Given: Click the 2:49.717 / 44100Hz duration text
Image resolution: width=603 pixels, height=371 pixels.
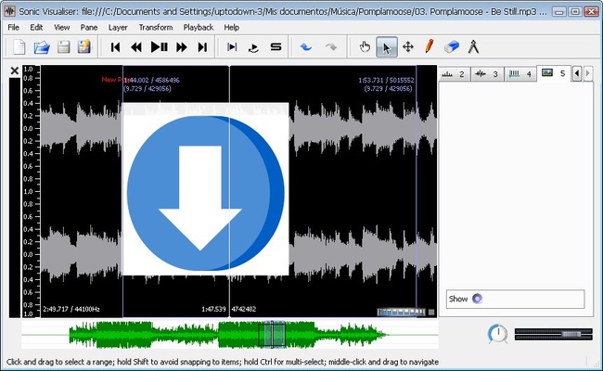Looking at the screenshot, I should pos(71,309).
